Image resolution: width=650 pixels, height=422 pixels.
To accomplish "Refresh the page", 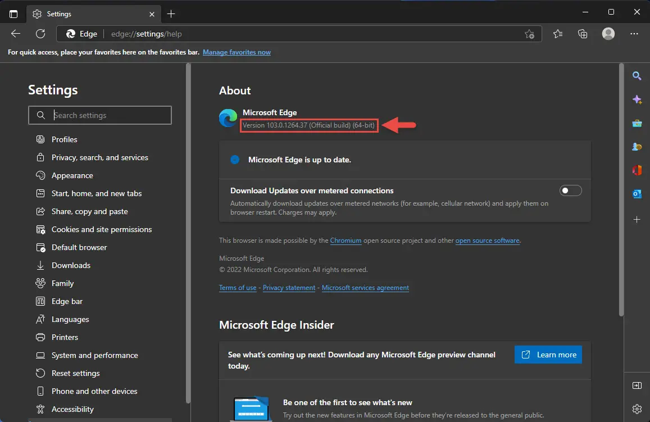I will click(40, 34).
